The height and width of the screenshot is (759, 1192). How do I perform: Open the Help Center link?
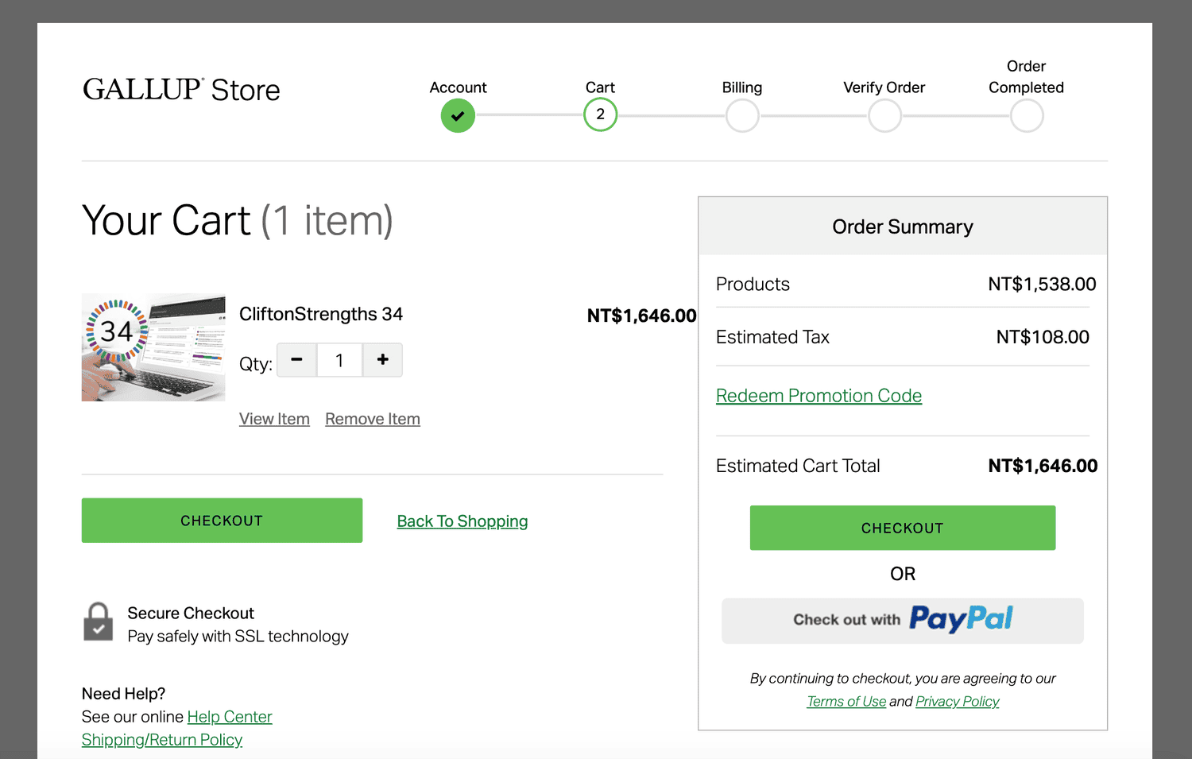click(230, 717)
